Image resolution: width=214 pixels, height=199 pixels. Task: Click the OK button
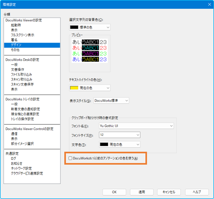114,191
